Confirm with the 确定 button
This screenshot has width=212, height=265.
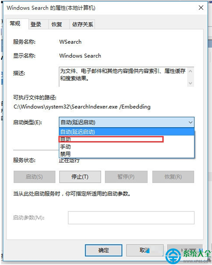tap(104, 250)
